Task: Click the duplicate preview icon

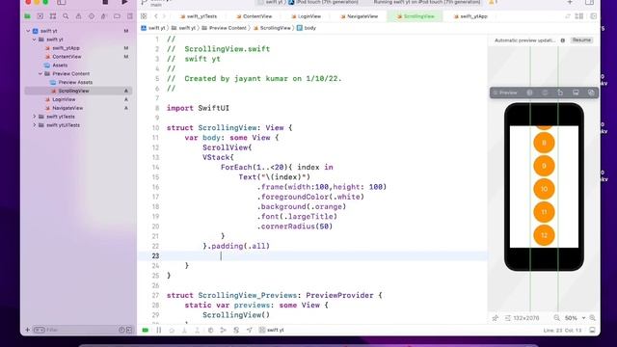Action: pyautogui.click(x=560, y=93)
